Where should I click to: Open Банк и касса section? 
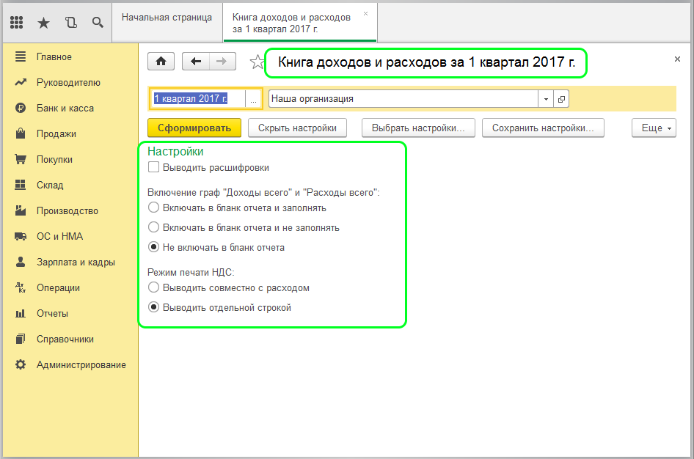coord(65,108)
